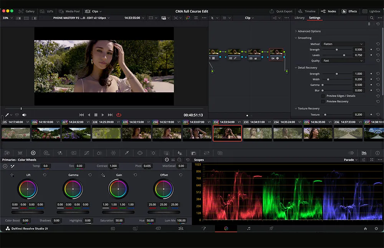Toggle the Effects panel
This screenshot has height=248, width=384.
pyautogui.click(x=349, y=11)
